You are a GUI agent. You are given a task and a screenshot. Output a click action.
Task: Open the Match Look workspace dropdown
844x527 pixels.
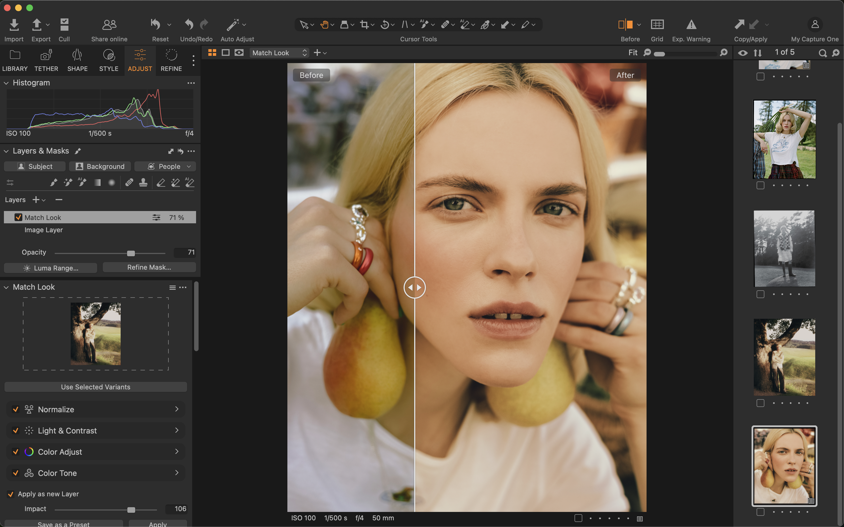pos(279,53)
